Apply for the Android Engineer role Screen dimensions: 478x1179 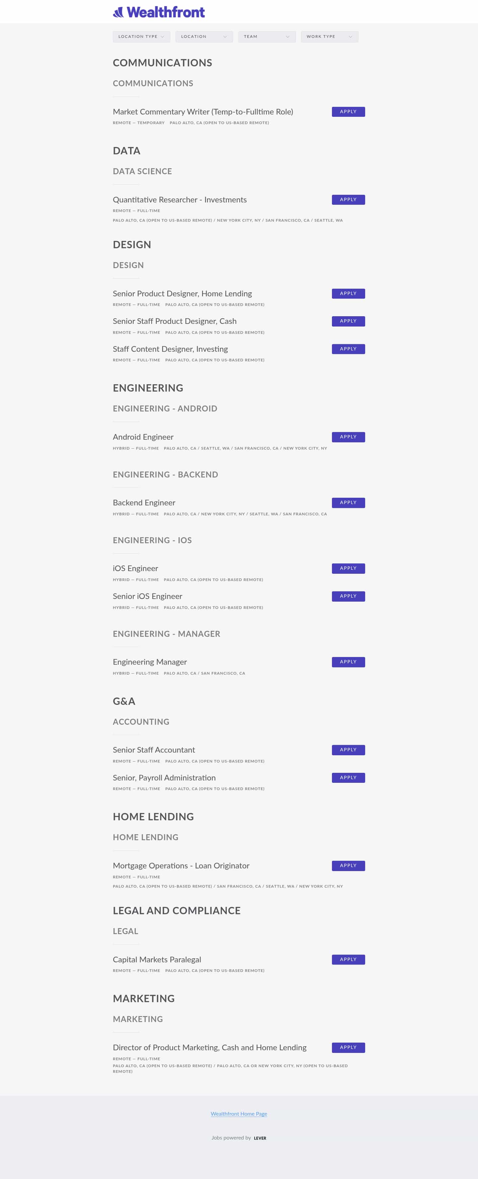[348, 437]
